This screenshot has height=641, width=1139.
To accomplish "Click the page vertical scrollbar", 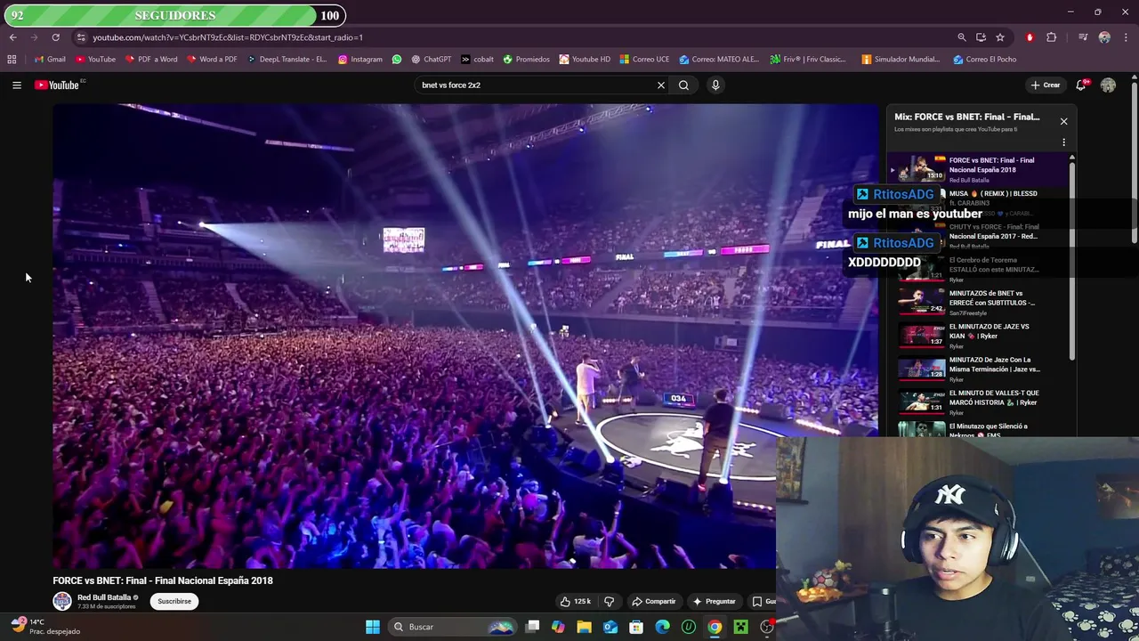I will click(x=1135, y=160).
